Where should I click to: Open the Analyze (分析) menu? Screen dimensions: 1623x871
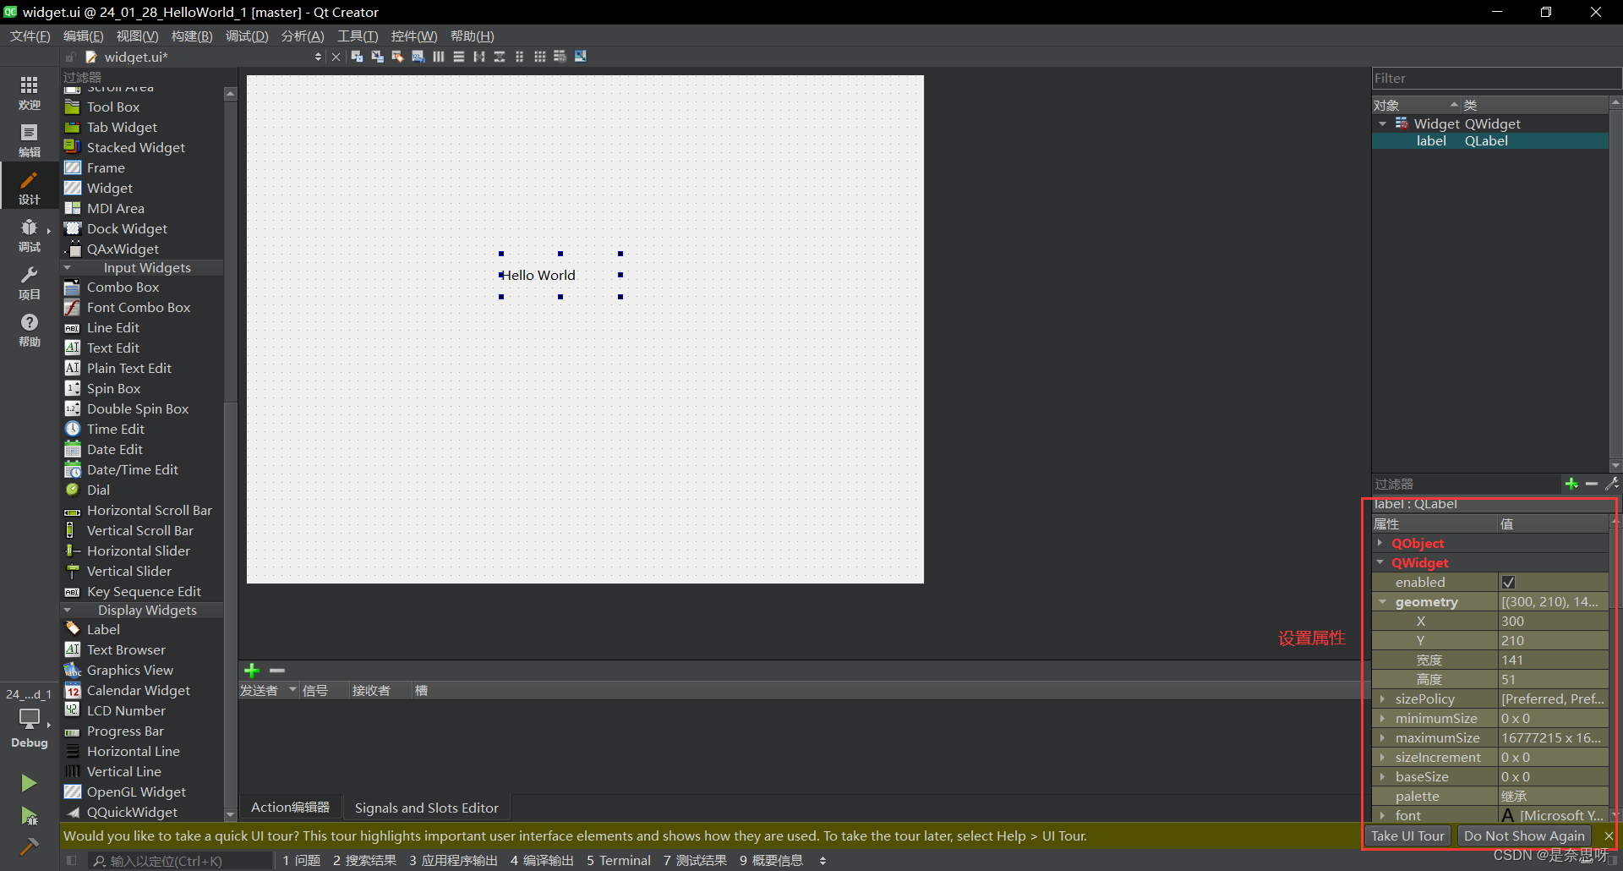pos(303,36)
